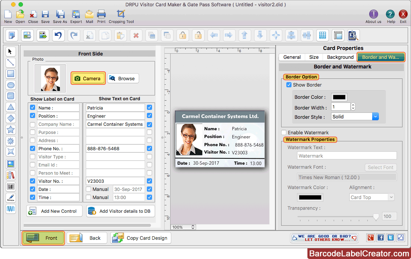This screenshot has height=259, width=411.
Task: Click the Camera button
Action: pyautogui.click(x=88, y=78)
